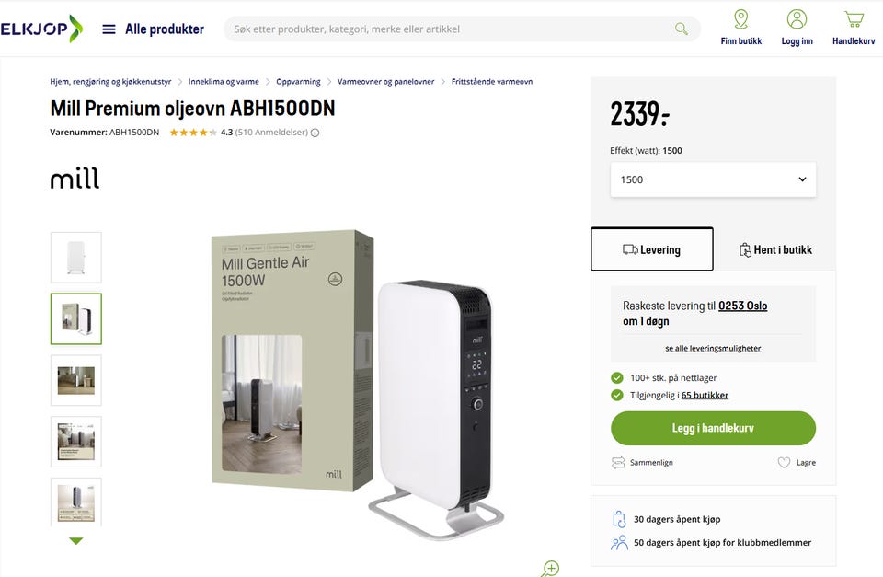Viewport: 883px width, 577px height.
Task: Open the 65 butikker link
Action: 705,395
